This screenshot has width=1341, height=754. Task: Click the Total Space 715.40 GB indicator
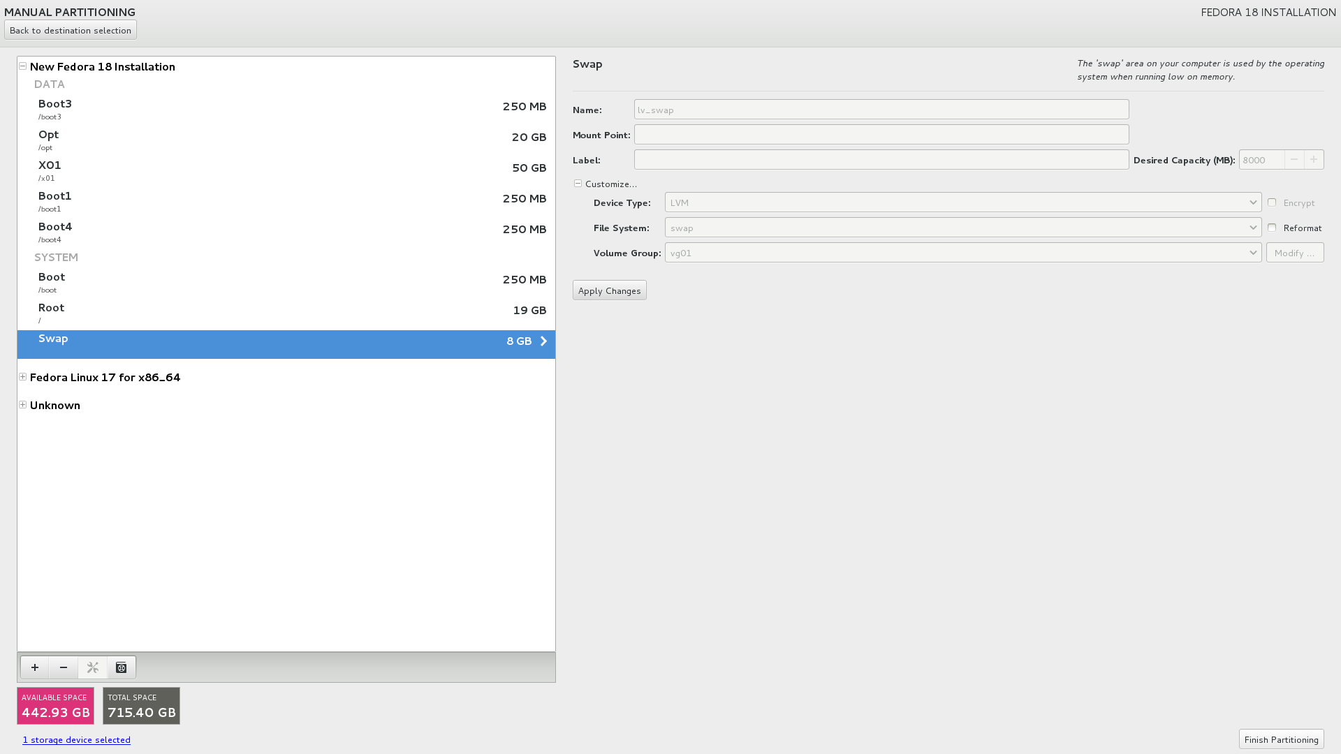tap(141, 706)
